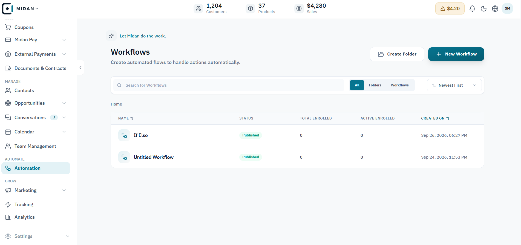The width and height of the screenshot is (521, 245).
Task: Open Documents & Contracts page
Action: click(36, 68)
